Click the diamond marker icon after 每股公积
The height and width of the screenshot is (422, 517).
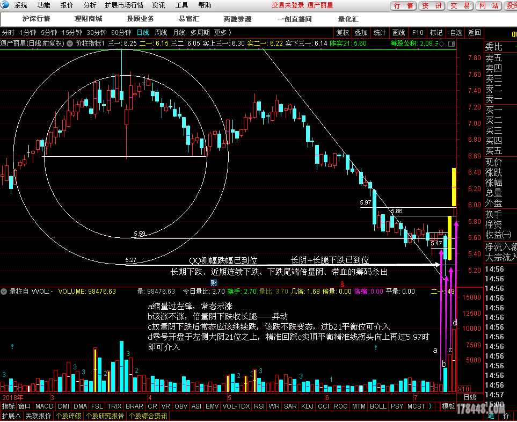coord(442,43)
